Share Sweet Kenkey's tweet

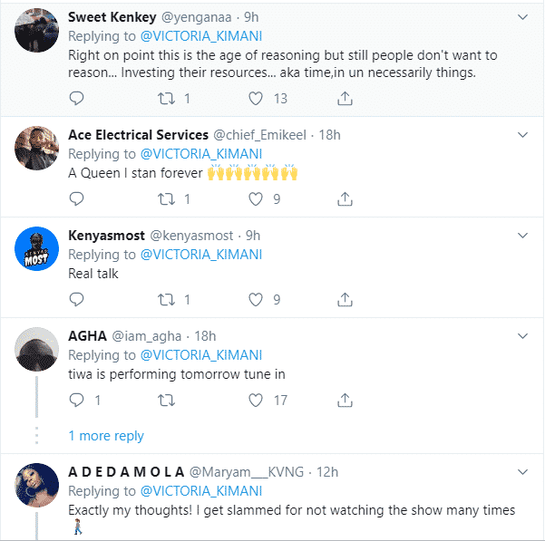pyautogui.click(x=345, y=98)
